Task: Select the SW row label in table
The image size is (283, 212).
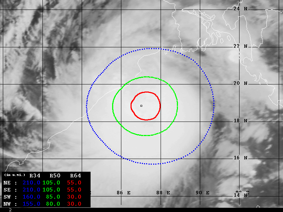Action: tap(7, 197)
